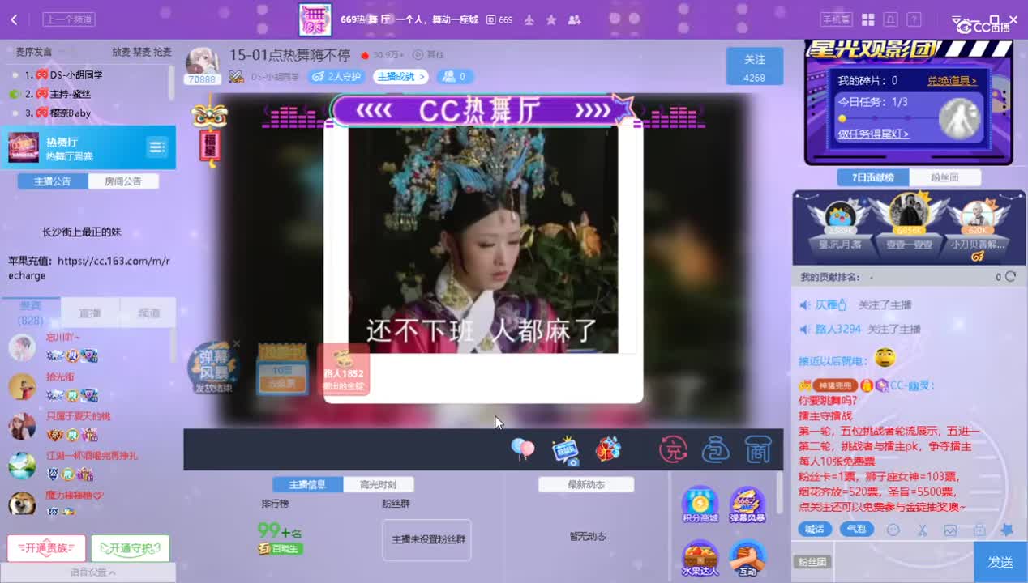Click the notification bell icon
Image resolution: width=1028 pixels, height=583 pixels.
[x=890, y=19]
